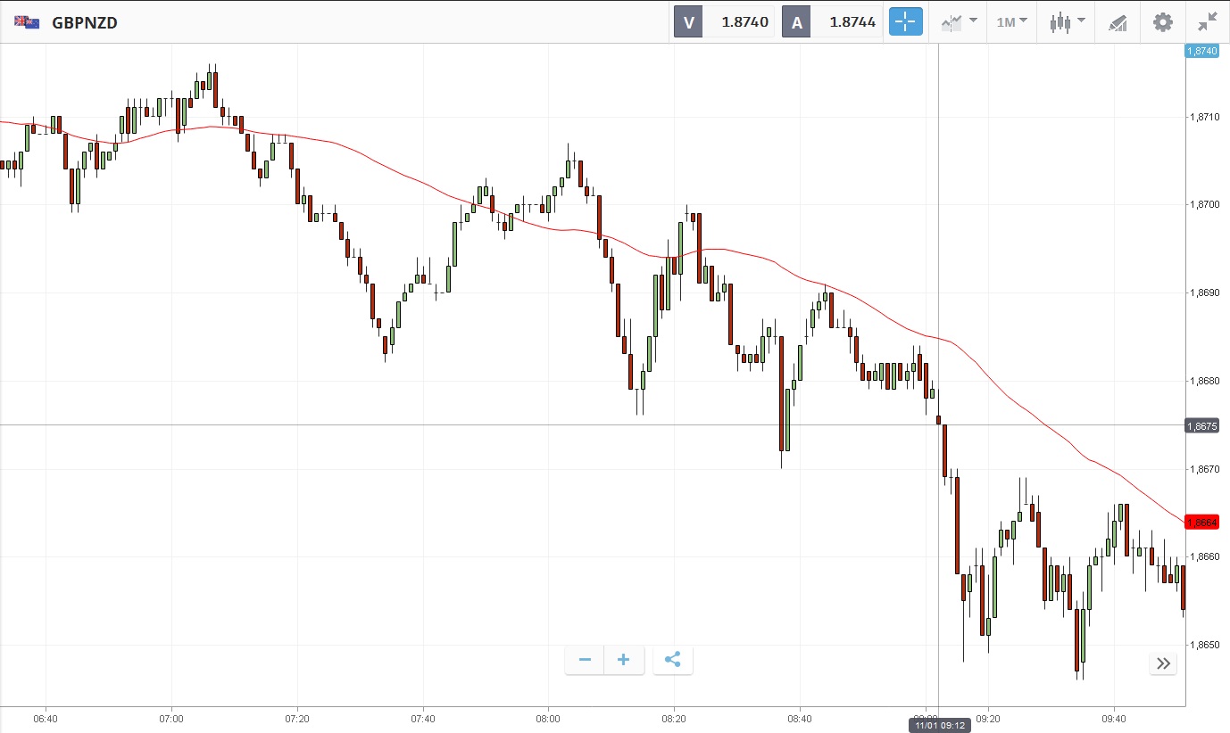Image resolution: width=1230 pixels, height=733 pixels.
Task: Click the GBPNZD symbol name
Action: (85, 22)
